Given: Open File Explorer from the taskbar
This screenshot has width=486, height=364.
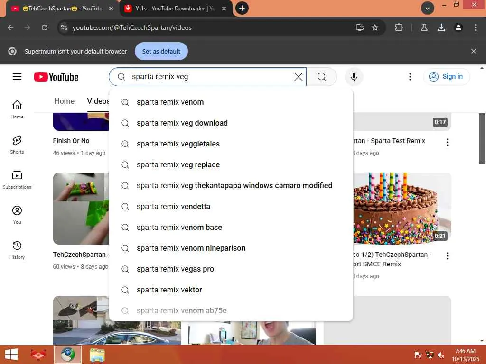Looking at the screenshot, I should (97, 355).
